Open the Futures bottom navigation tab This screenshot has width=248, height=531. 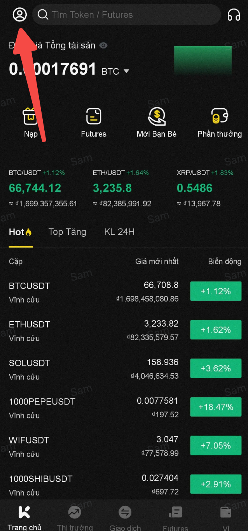(175, 512)
